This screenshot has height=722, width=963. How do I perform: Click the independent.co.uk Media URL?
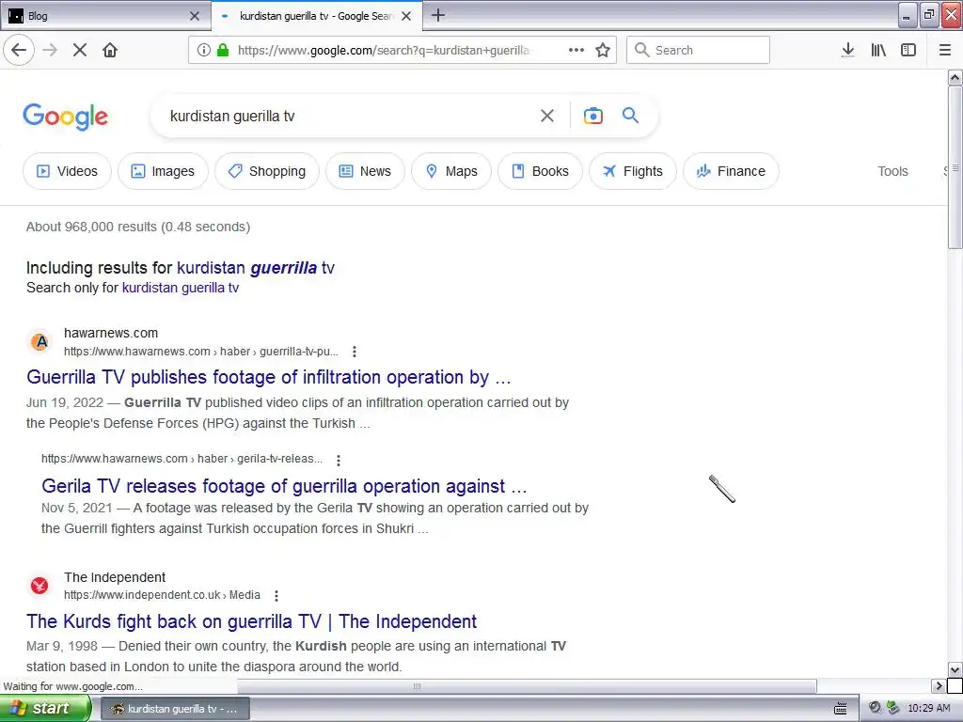click(x=162, y=595)
